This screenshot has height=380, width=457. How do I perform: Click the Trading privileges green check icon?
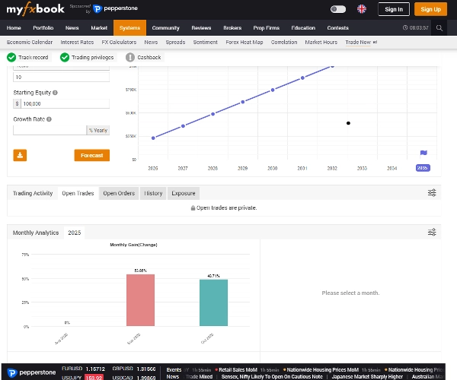[65, 57]
